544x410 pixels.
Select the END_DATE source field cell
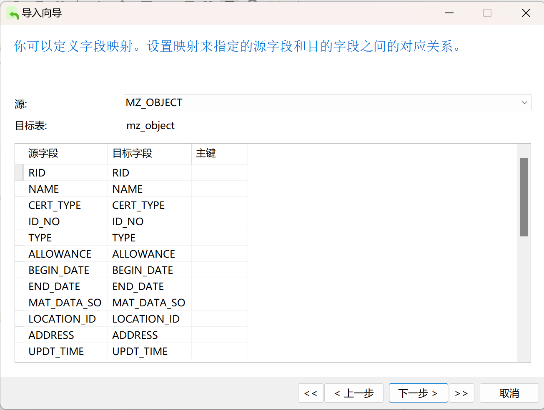point(66,286)
